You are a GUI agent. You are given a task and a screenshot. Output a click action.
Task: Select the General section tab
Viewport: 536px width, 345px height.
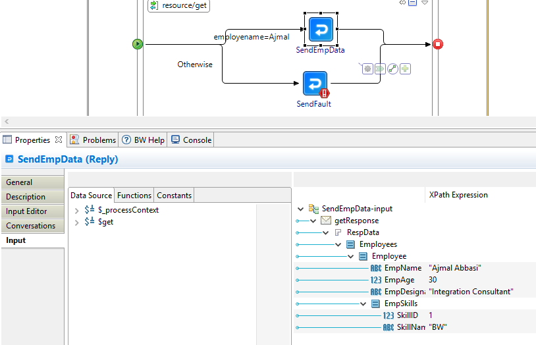click(32, 182)
